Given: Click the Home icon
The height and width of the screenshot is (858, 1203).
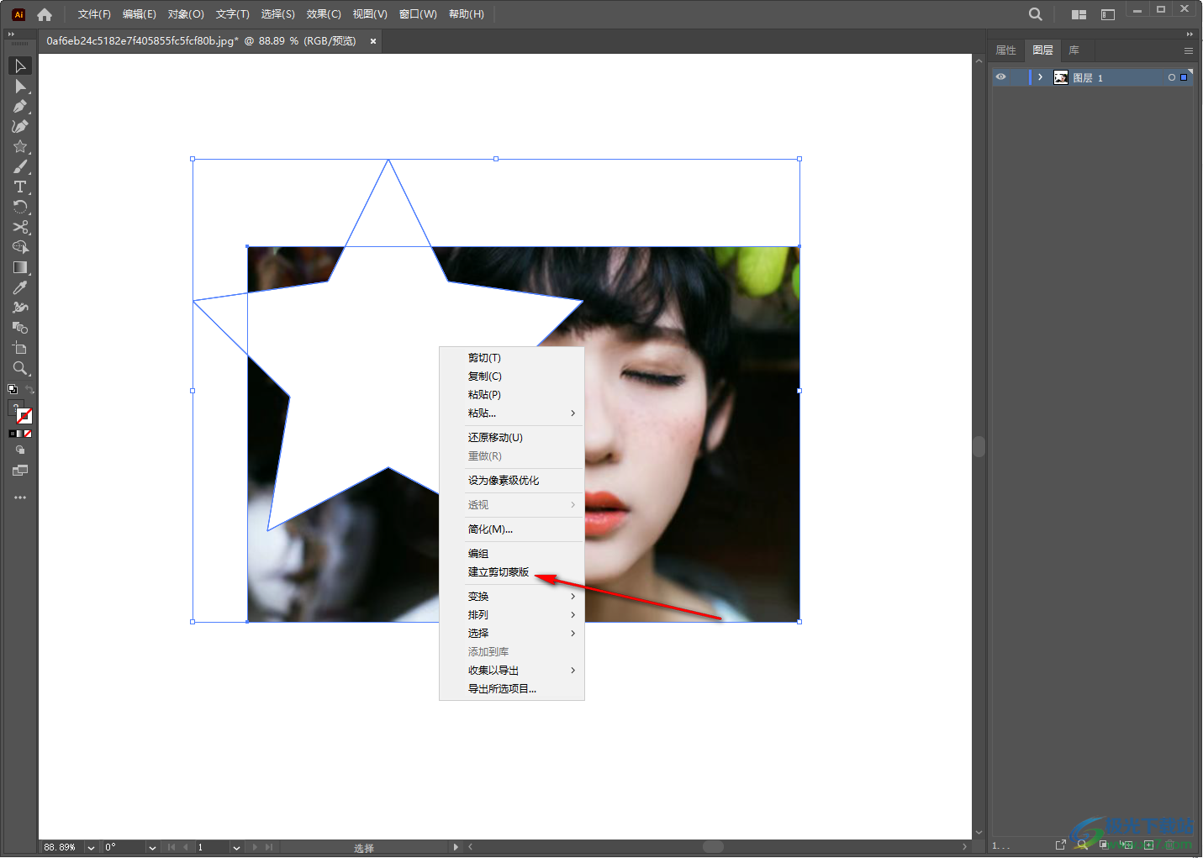Looking at the screenshot, I should click(x=45, y=14).
